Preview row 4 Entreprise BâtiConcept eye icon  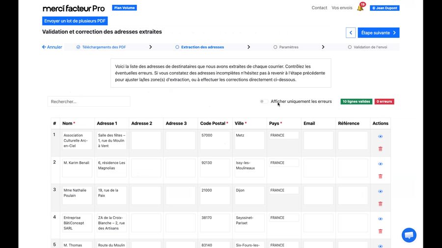coord(380,219)
